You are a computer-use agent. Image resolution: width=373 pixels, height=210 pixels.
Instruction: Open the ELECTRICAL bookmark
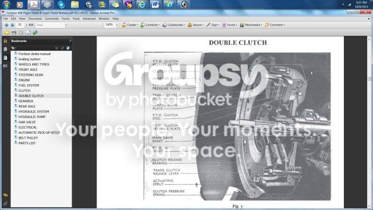[x=28, y=127]
